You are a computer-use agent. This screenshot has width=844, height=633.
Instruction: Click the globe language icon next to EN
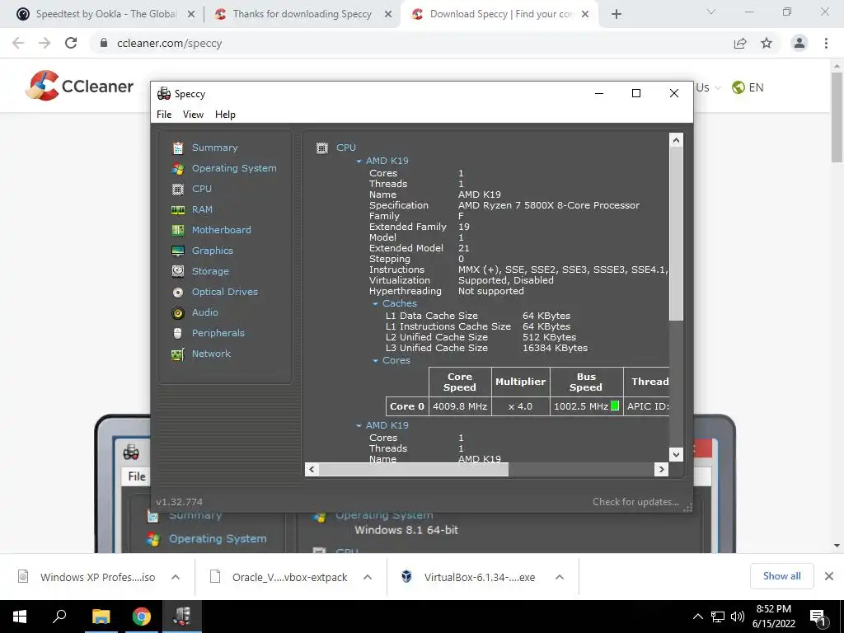738,87
